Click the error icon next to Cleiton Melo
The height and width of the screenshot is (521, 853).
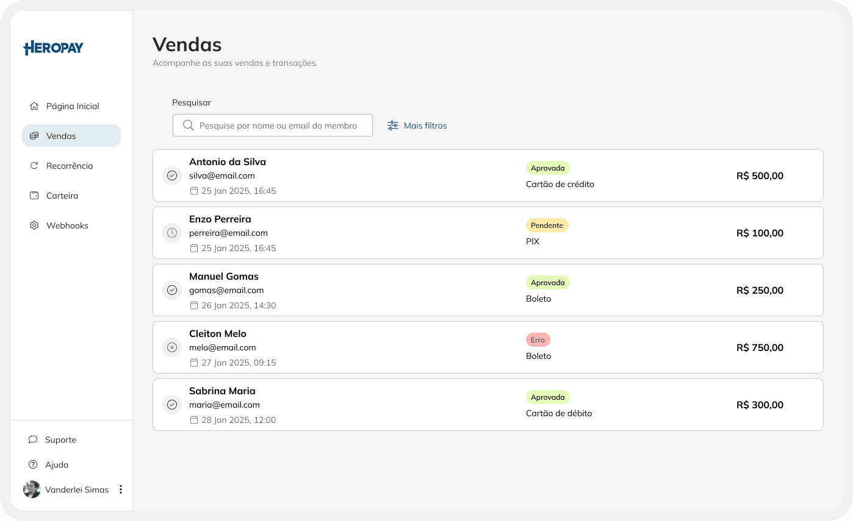(x=172, y=347)
